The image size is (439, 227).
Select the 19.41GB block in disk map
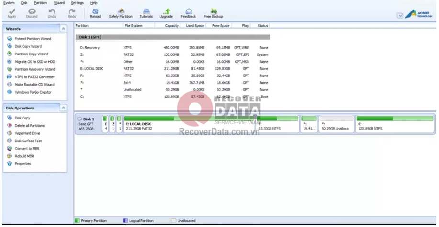click(309, 124)
